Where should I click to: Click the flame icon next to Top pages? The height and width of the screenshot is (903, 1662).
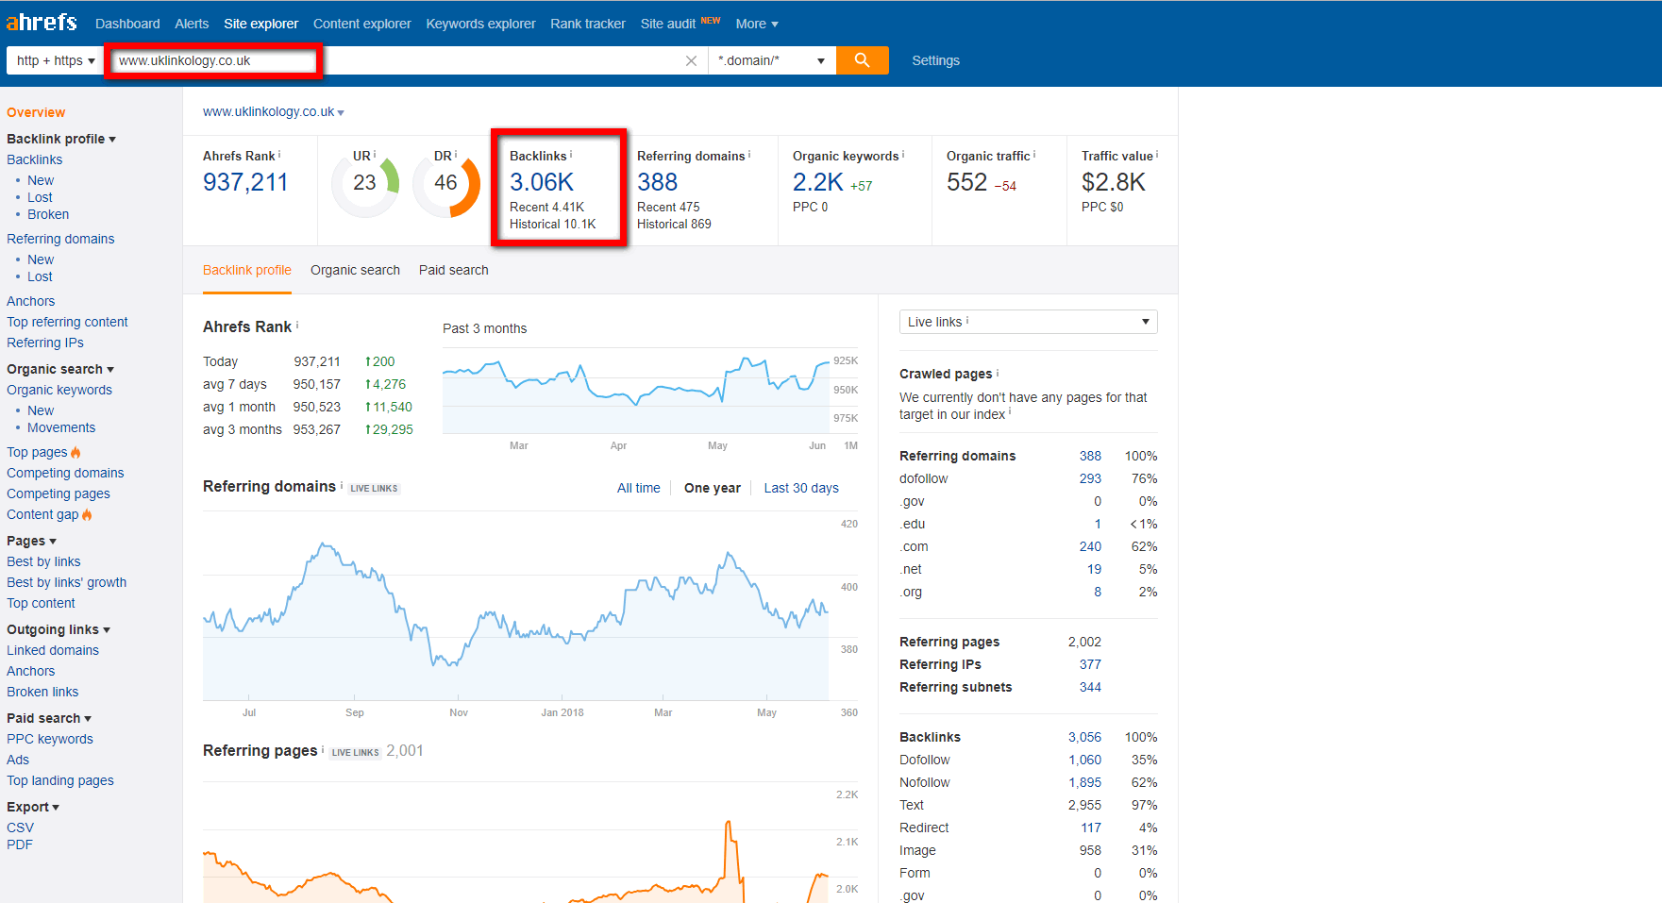click(76, 452)
